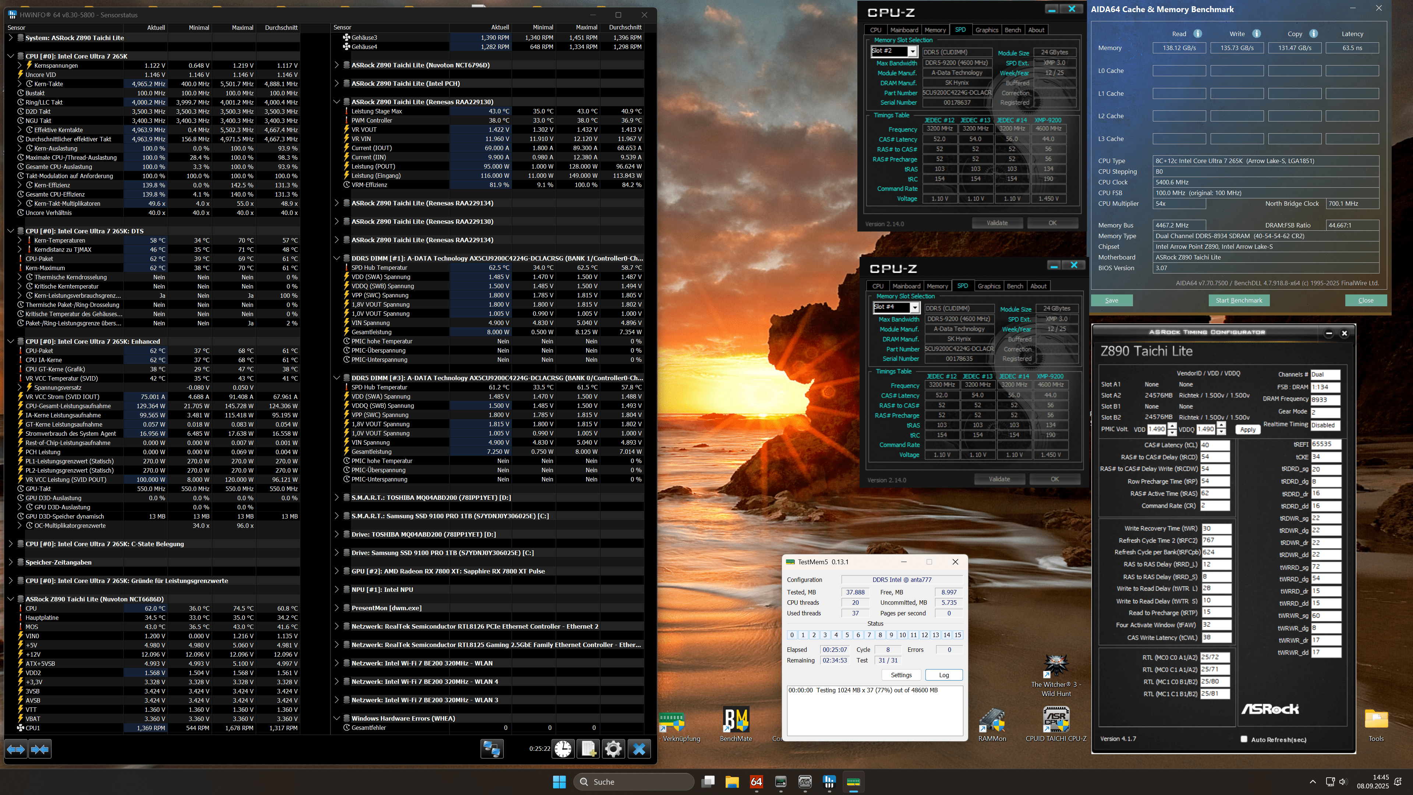The width and height of the screenshot is (1413, 795).
Task: Open Bench tab in lower CPU-Z window
Action: 1015,286
